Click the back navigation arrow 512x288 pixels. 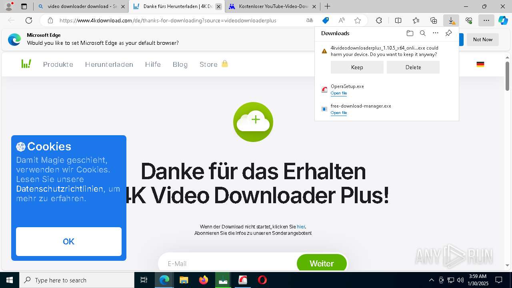pos(11,20)
